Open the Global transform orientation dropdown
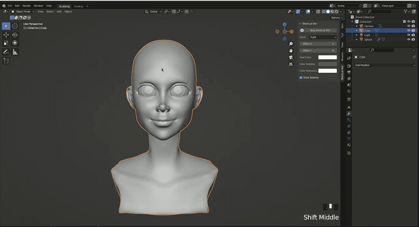This screenshot has width=419, height=227. click(153, 12)
